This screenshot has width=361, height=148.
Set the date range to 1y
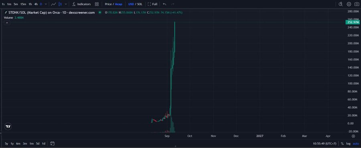[12, 144]
